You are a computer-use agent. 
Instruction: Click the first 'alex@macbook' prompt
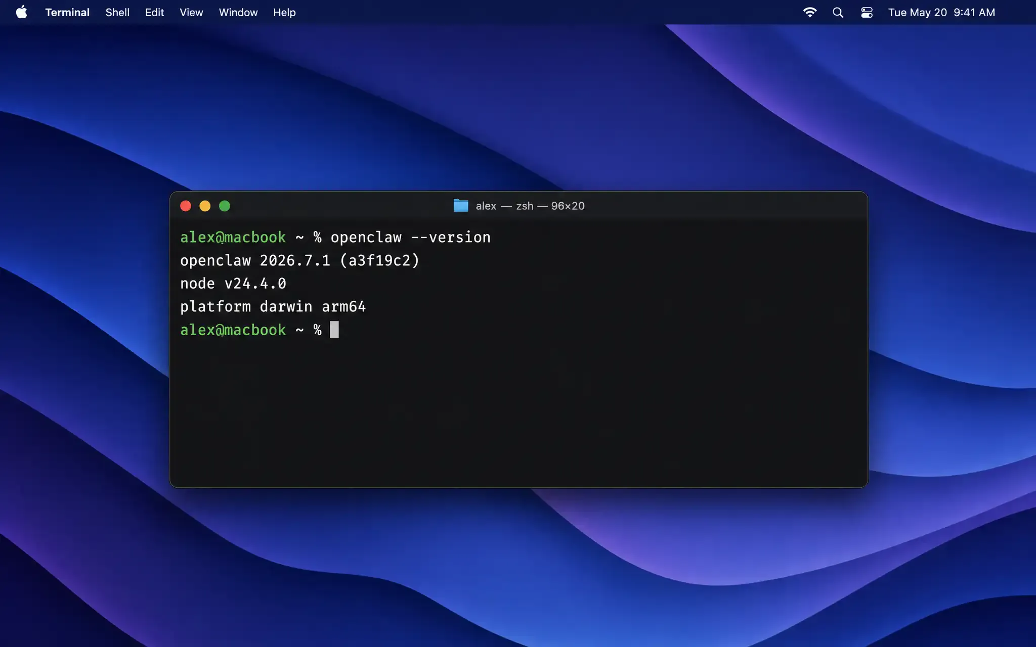coord(233,237)
